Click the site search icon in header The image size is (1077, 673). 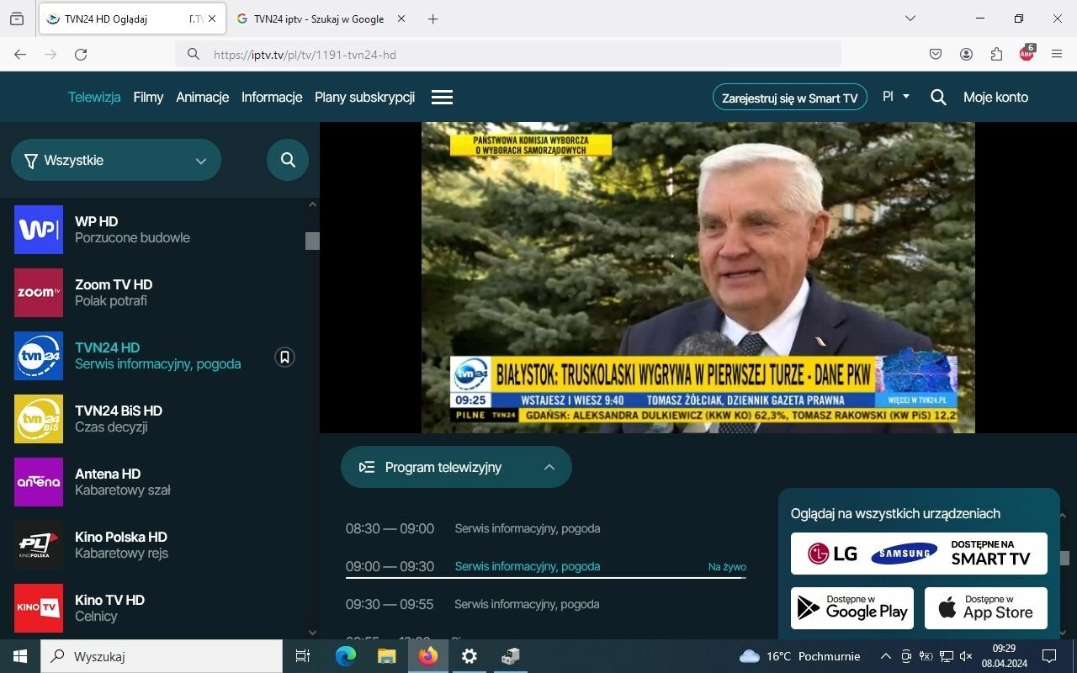coord(938,98)
